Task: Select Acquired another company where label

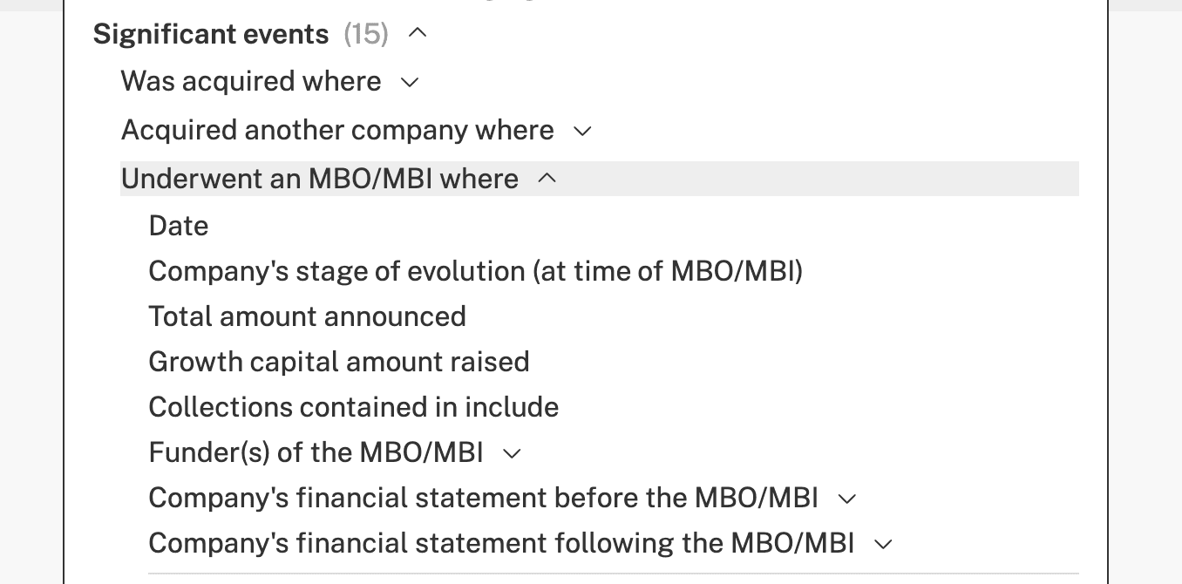Action: coord(337,130)
